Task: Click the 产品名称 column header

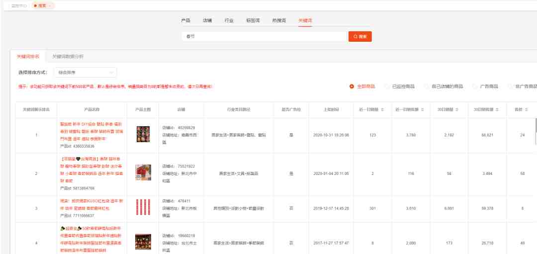Action: (x=92, y=110)
